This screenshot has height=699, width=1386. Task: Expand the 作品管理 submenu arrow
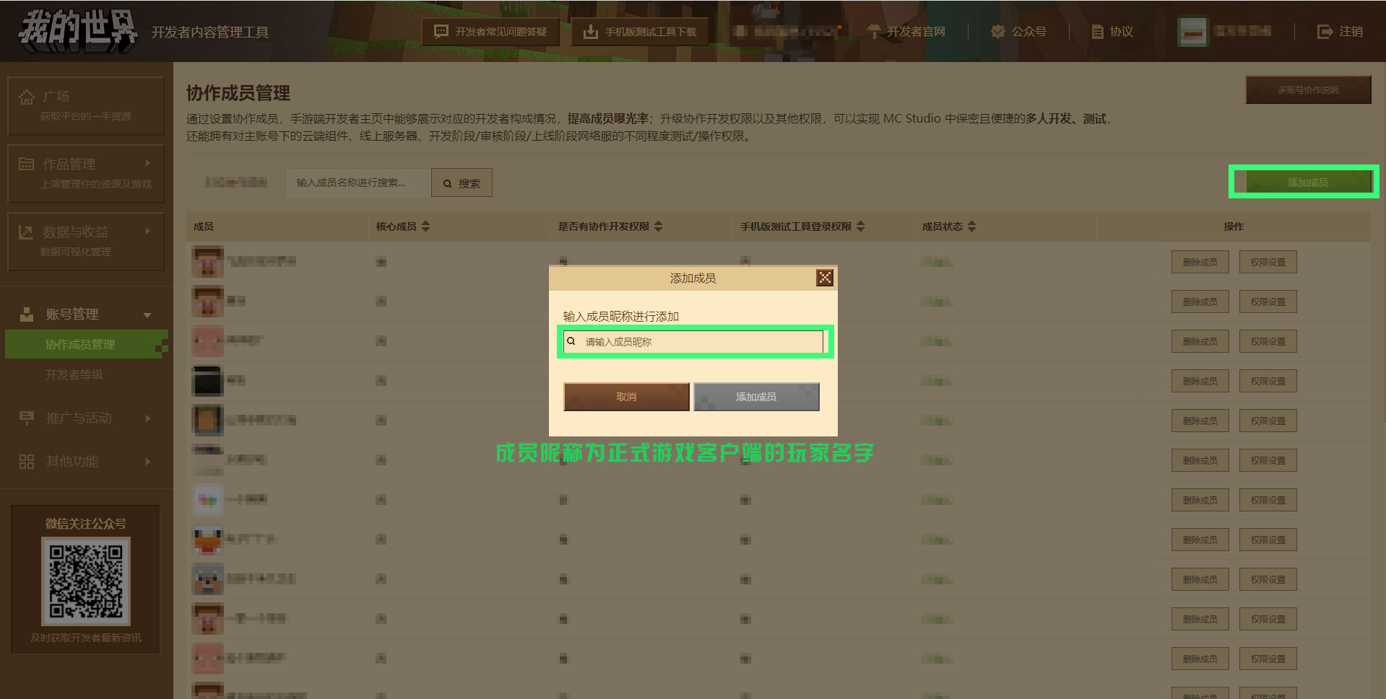coord(147,164)
